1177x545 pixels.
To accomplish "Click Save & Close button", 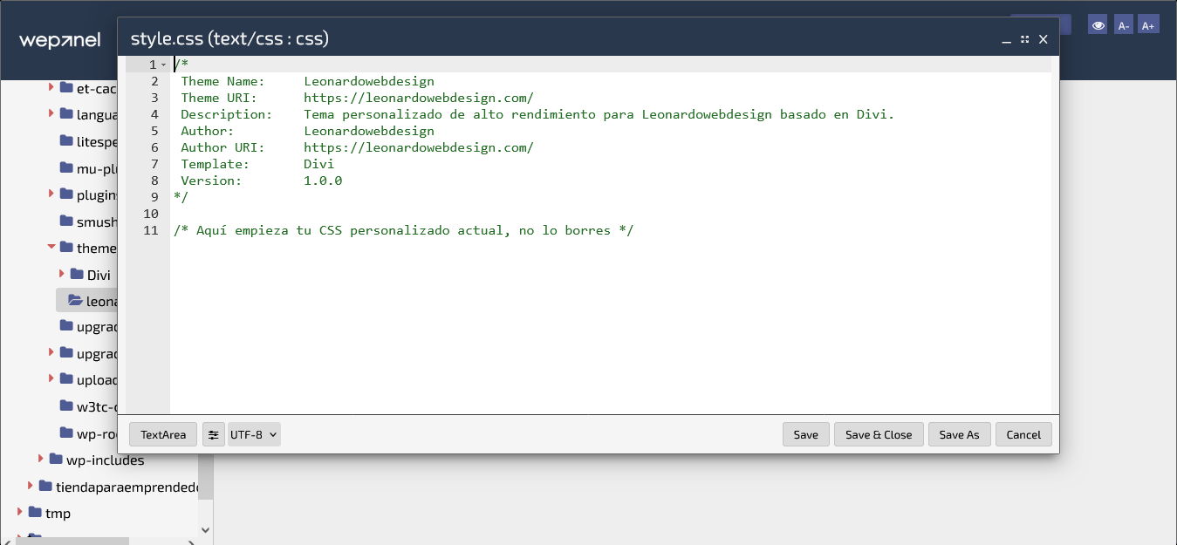I will pyautogui.click(x=879, y=434).
